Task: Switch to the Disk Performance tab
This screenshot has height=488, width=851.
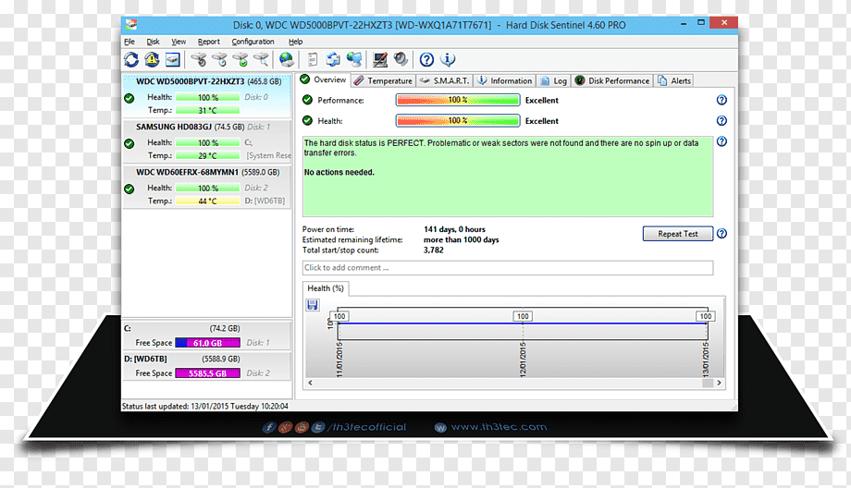Action: (x=612, y=80)
